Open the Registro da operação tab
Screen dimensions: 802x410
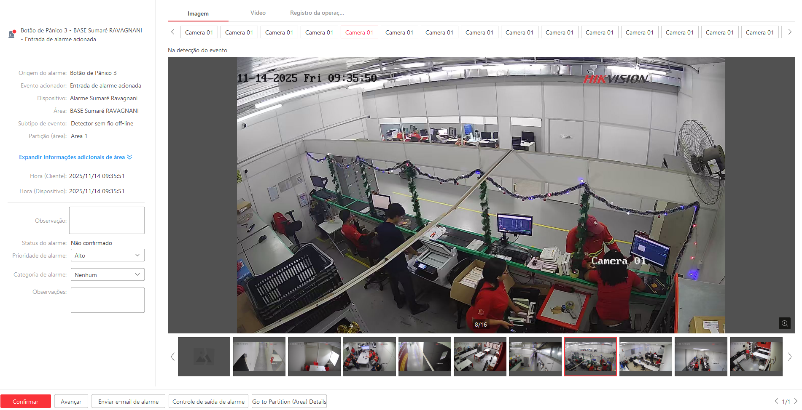tap(317, 13)
